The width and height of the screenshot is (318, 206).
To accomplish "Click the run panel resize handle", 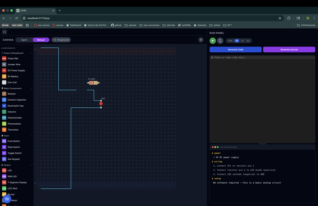I will pyautogui.click(x=262, y=144).
